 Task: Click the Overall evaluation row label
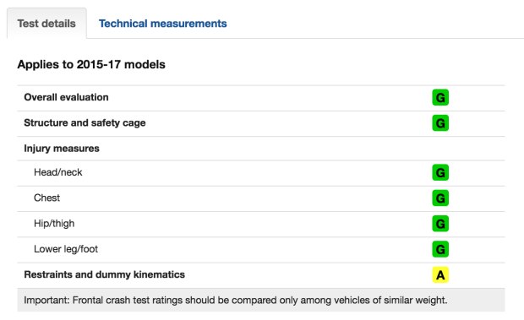point(66,97)
